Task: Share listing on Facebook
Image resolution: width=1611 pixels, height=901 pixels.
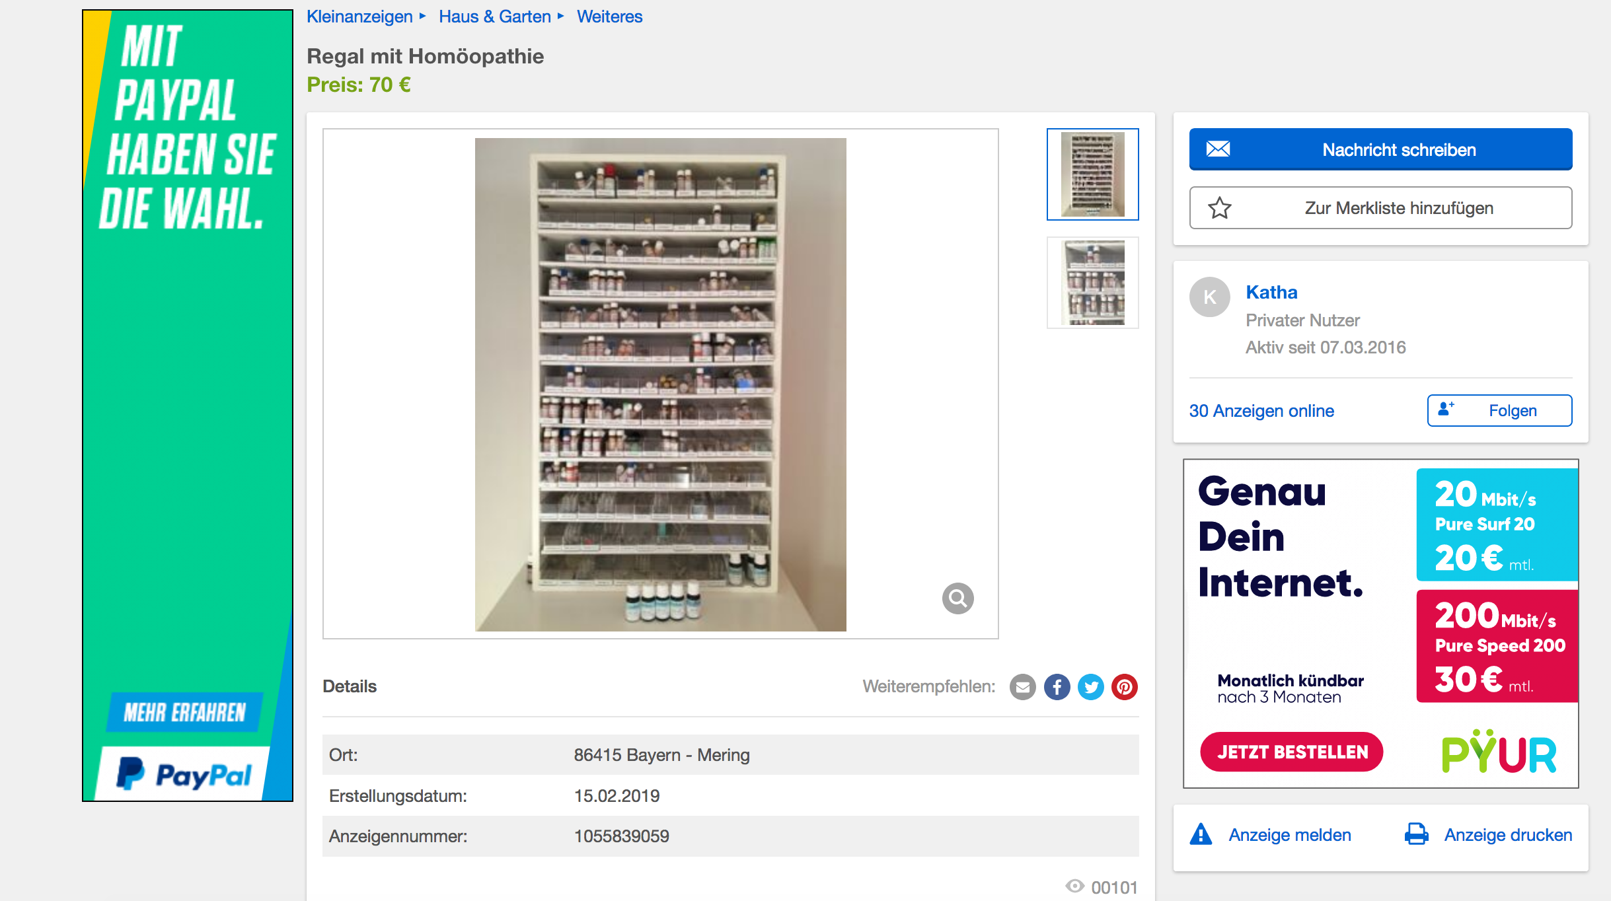Action: 1057,687
